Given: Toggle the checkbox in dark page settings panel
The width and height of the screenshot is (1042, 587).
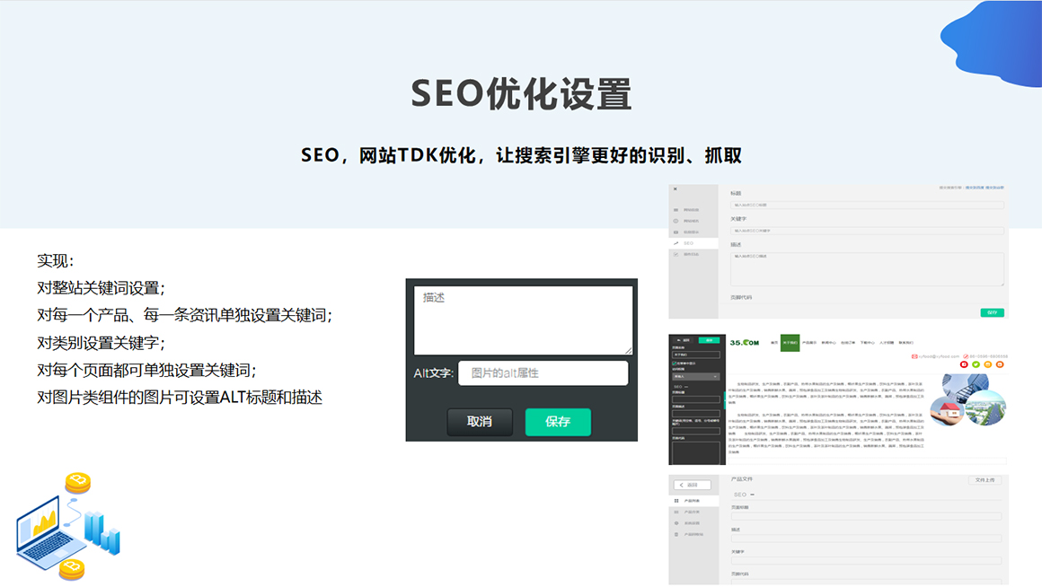Looking at the screenshot, I should [x=674, y=363].
